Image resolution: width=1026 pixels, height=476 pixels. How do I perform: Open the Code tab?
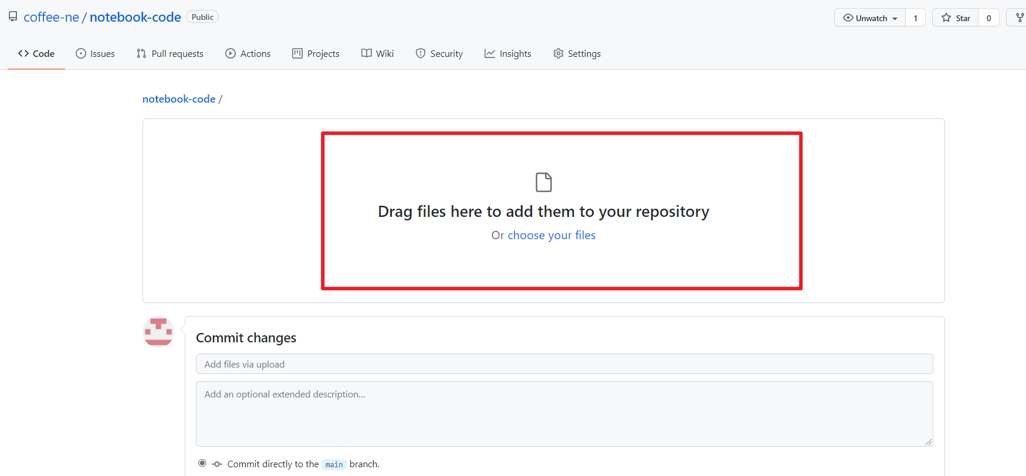pos(36,53)
